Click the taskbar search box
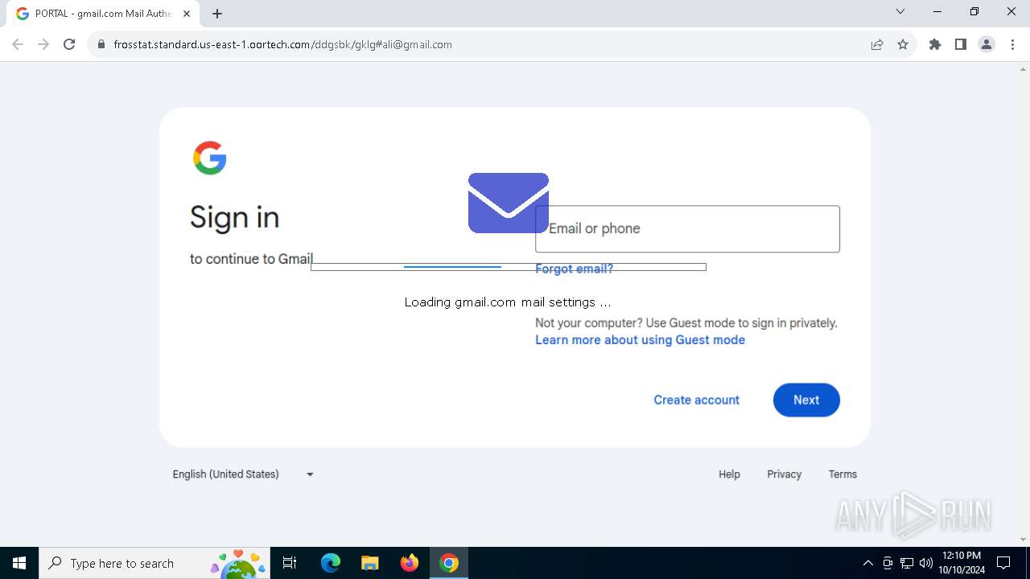The height and width of the screenshot is (579, 1030). pos(153,563)
